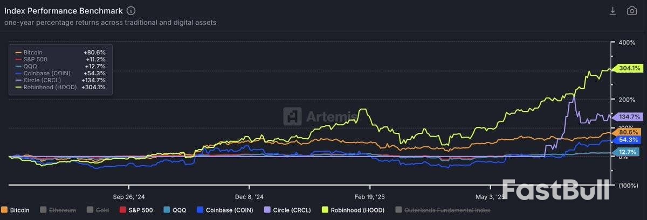Click the 12.7% QQQ value label

point(628,152)
